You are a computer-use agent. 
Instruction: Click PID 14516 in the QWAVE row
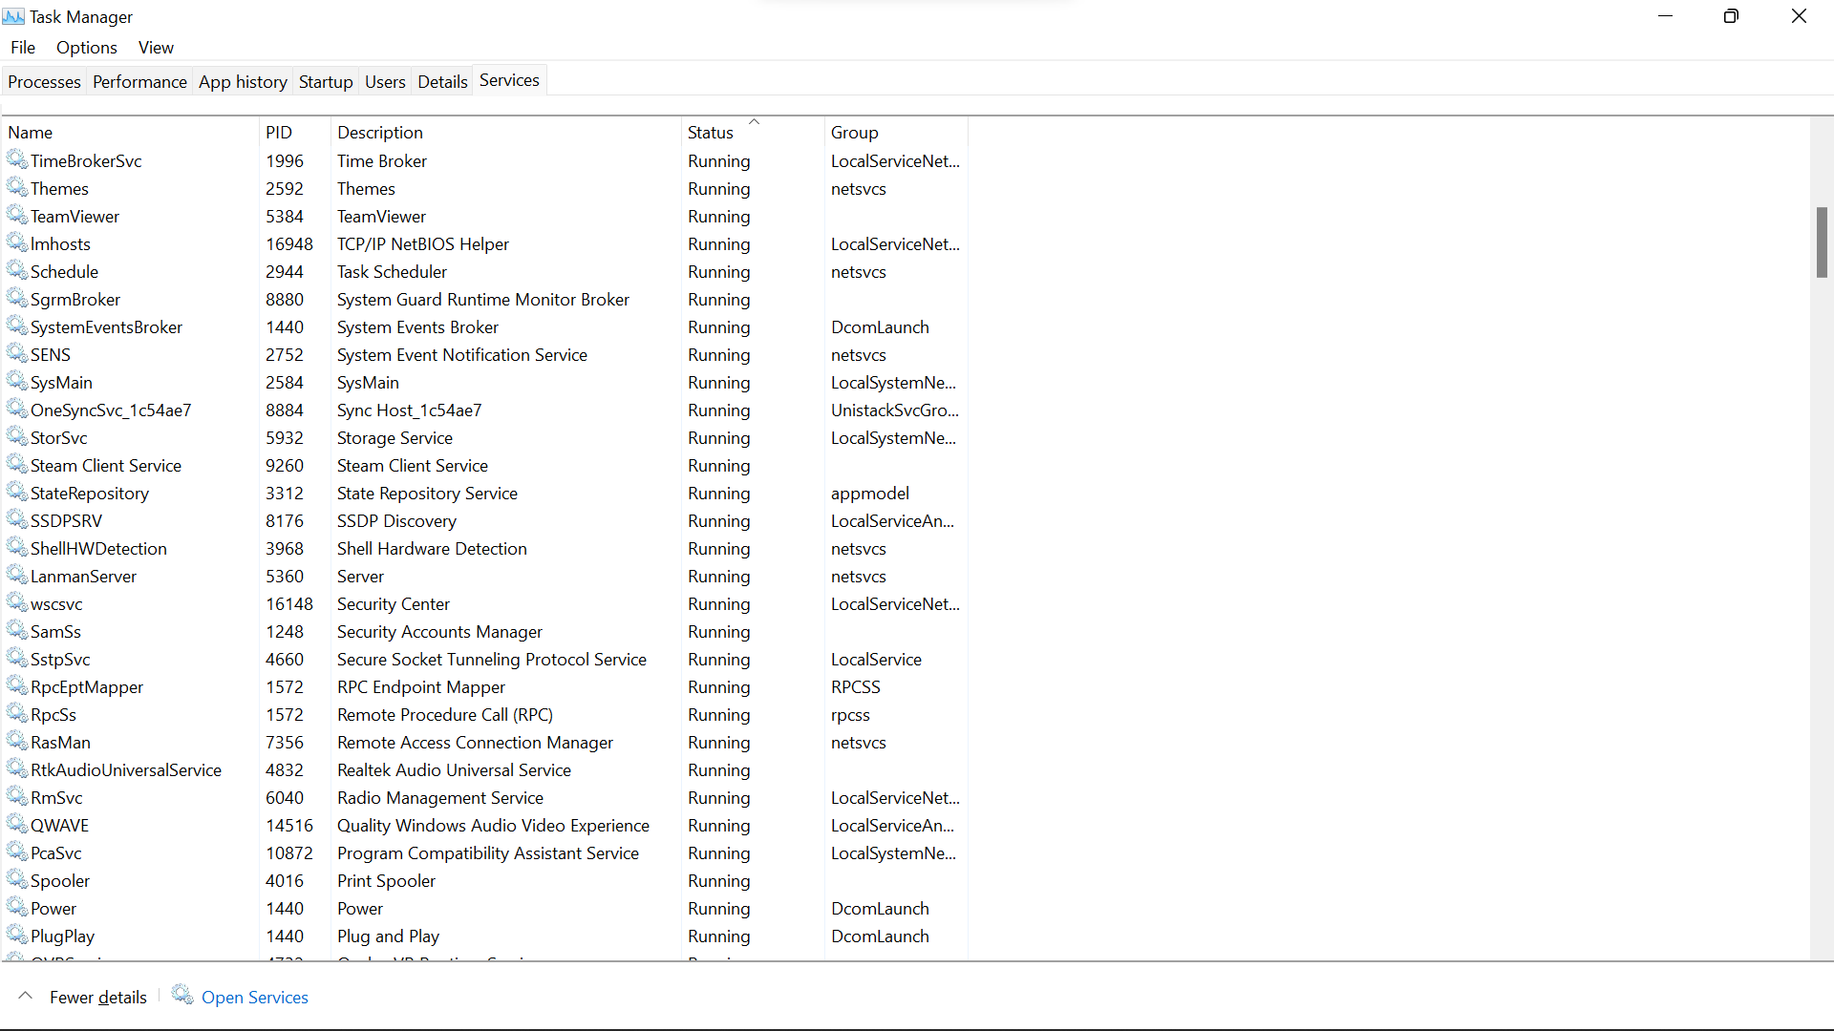pos(288,826)
